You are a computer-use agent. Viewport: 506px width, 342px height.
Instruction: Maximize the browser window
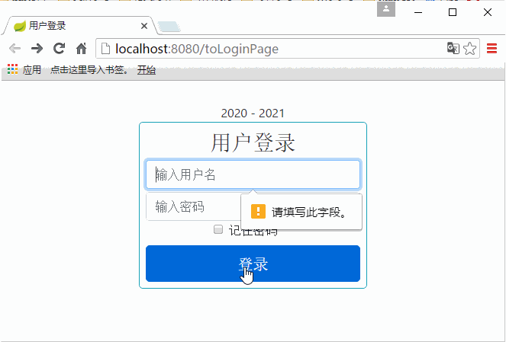453,12
